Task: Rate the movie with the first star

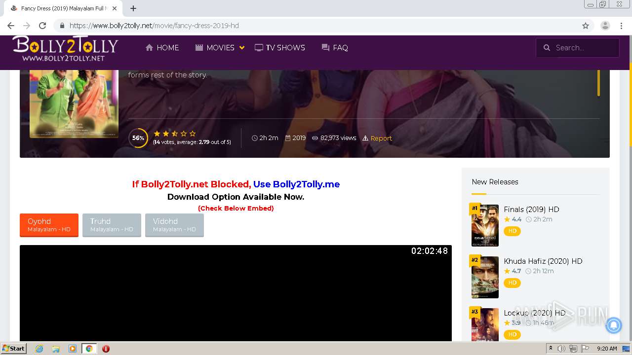Action: (157, 134)
